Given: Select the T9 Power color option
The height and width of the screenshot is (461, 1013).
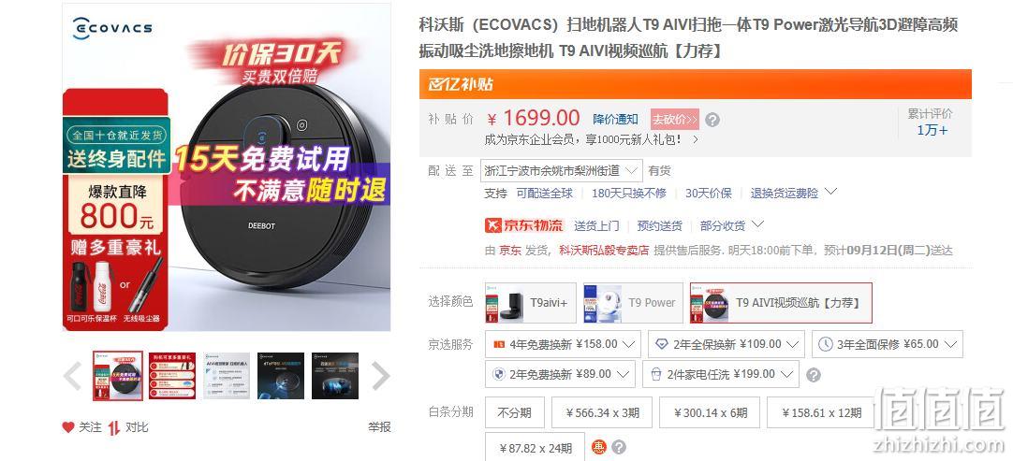Looking at the screenshot, I should 633,303.
